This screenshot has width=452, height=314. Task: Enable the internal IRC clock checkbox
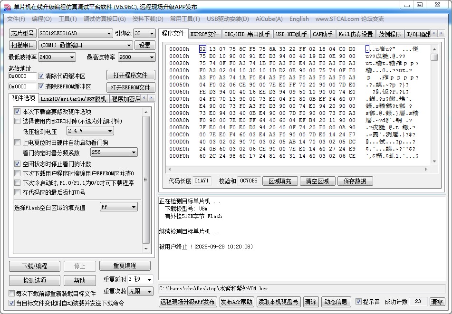point(18,121)
